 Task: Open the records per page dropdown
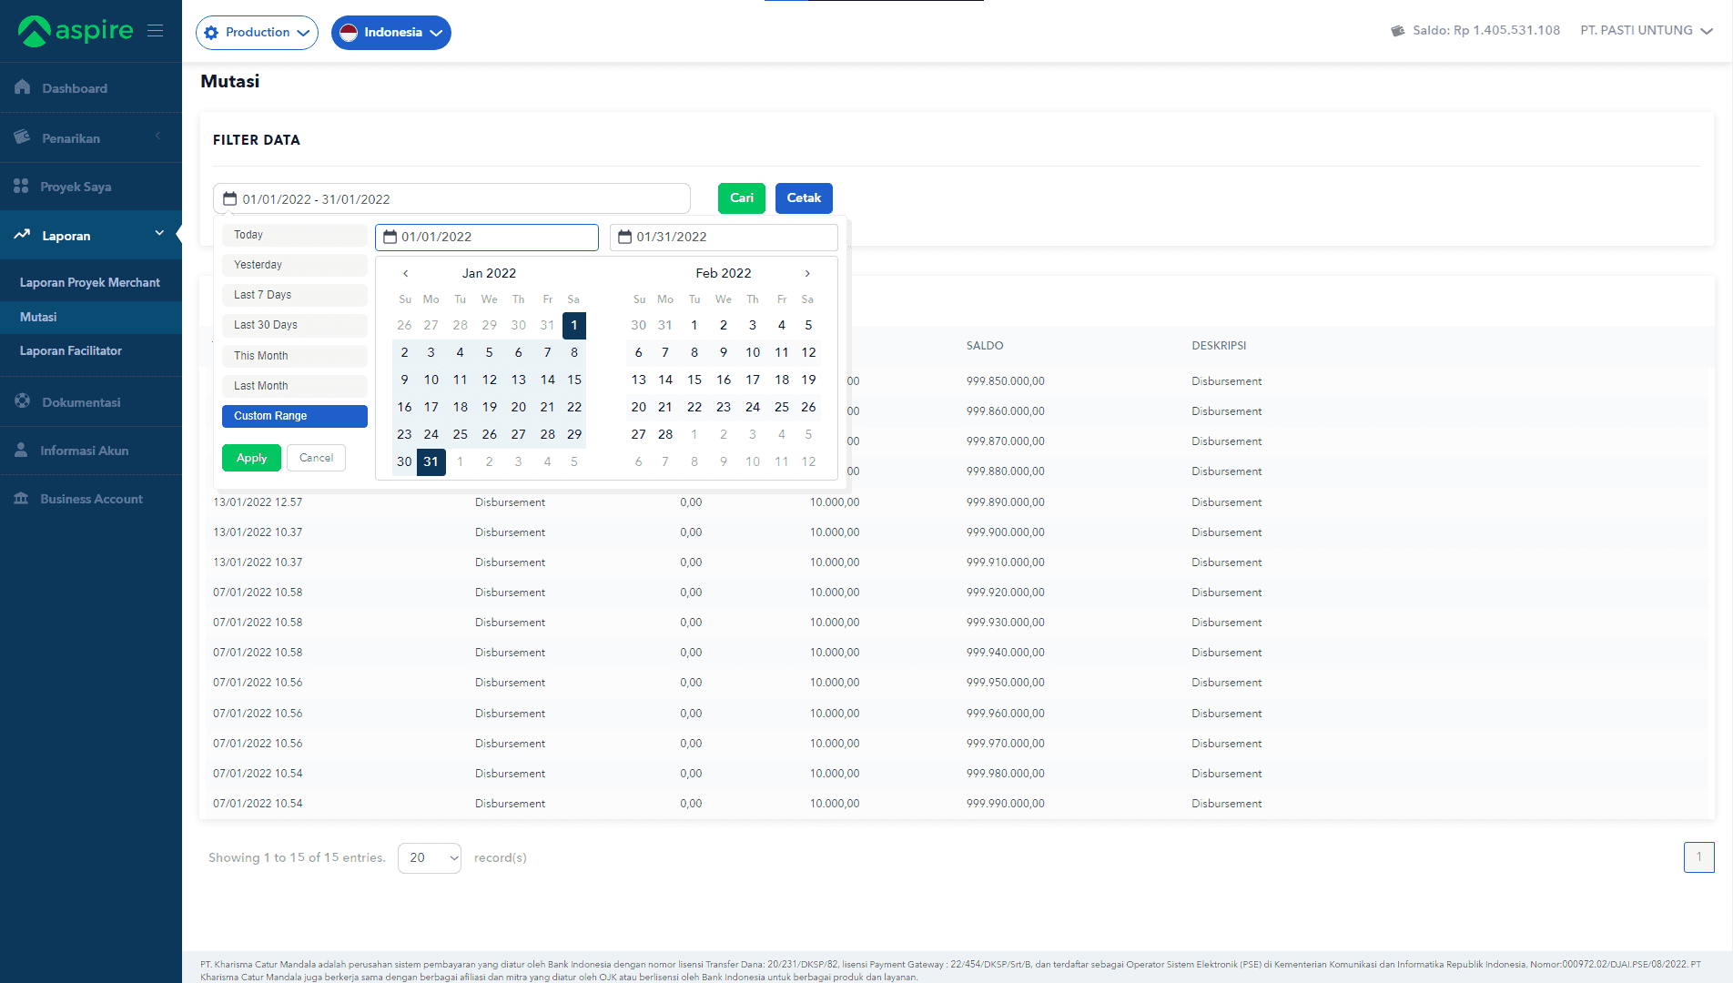(430, 857)
